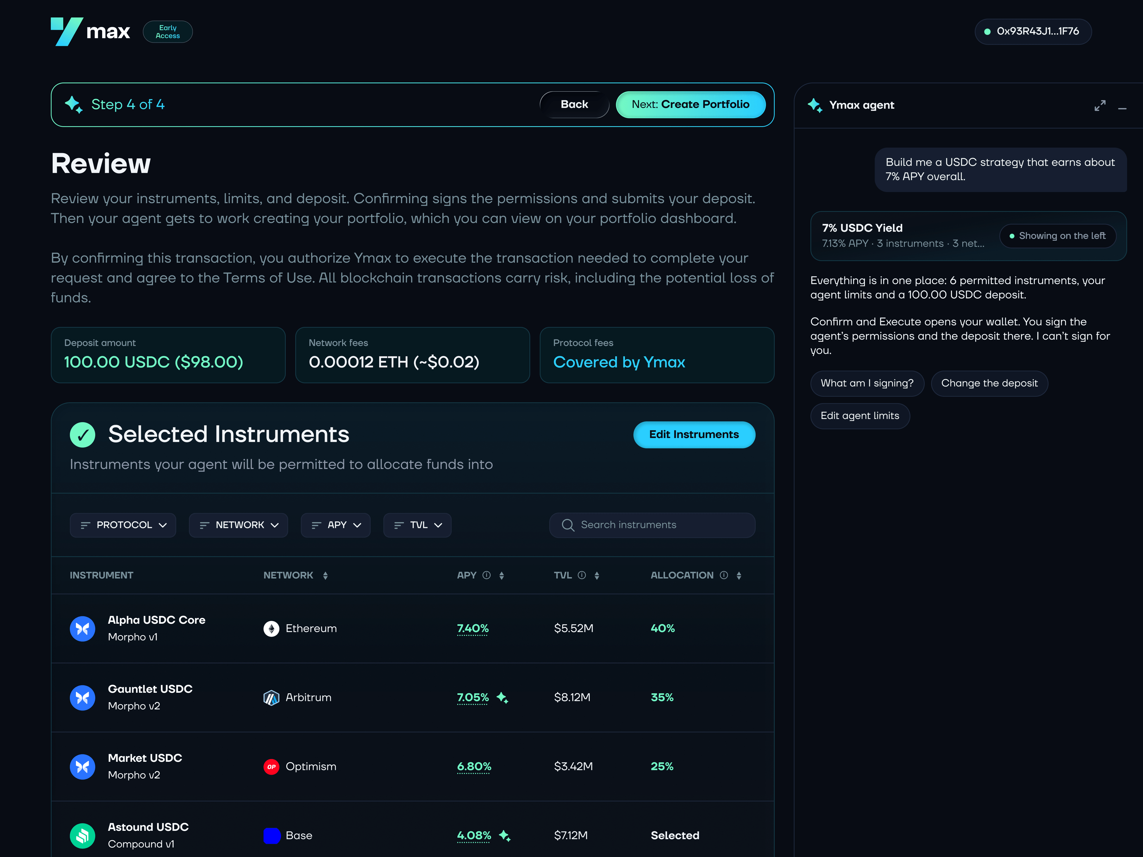Sort by the TVL column arrows
1143x857 pixels.
pyautogui.click(x=597, y=575)
